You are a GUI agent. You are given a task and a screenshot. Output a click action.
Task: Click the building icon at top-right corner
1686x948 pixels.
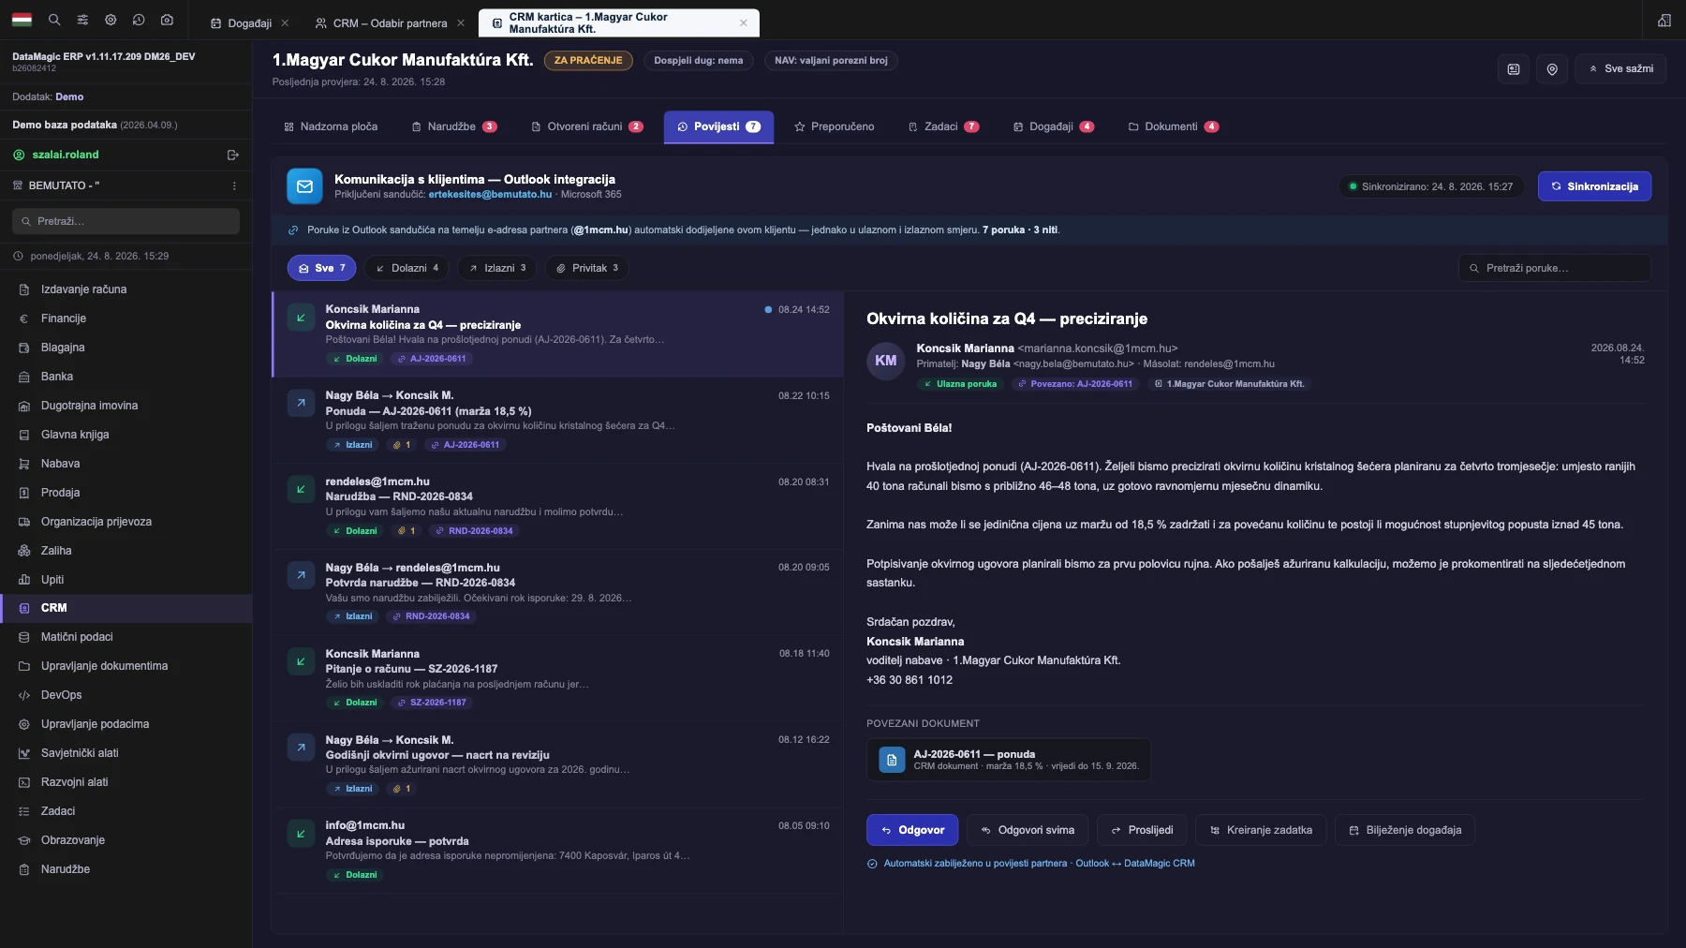[x=1664, y=20]
